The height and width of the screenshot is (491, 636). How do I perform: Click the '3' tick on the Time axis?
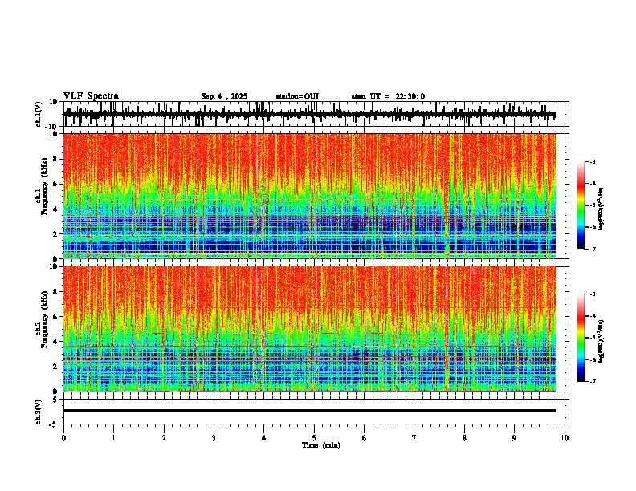(214, 438)
